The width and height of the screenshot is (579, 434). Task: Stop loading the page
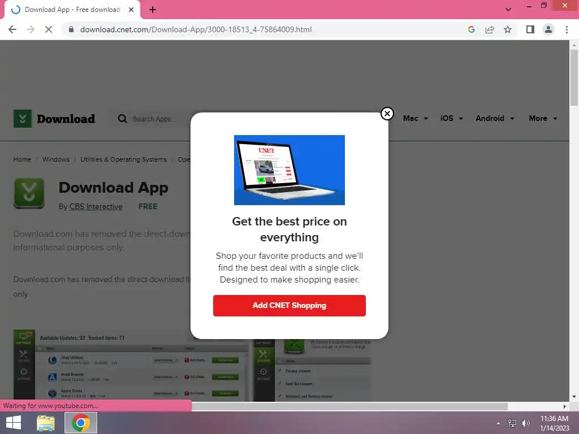(x=49, y=29)
